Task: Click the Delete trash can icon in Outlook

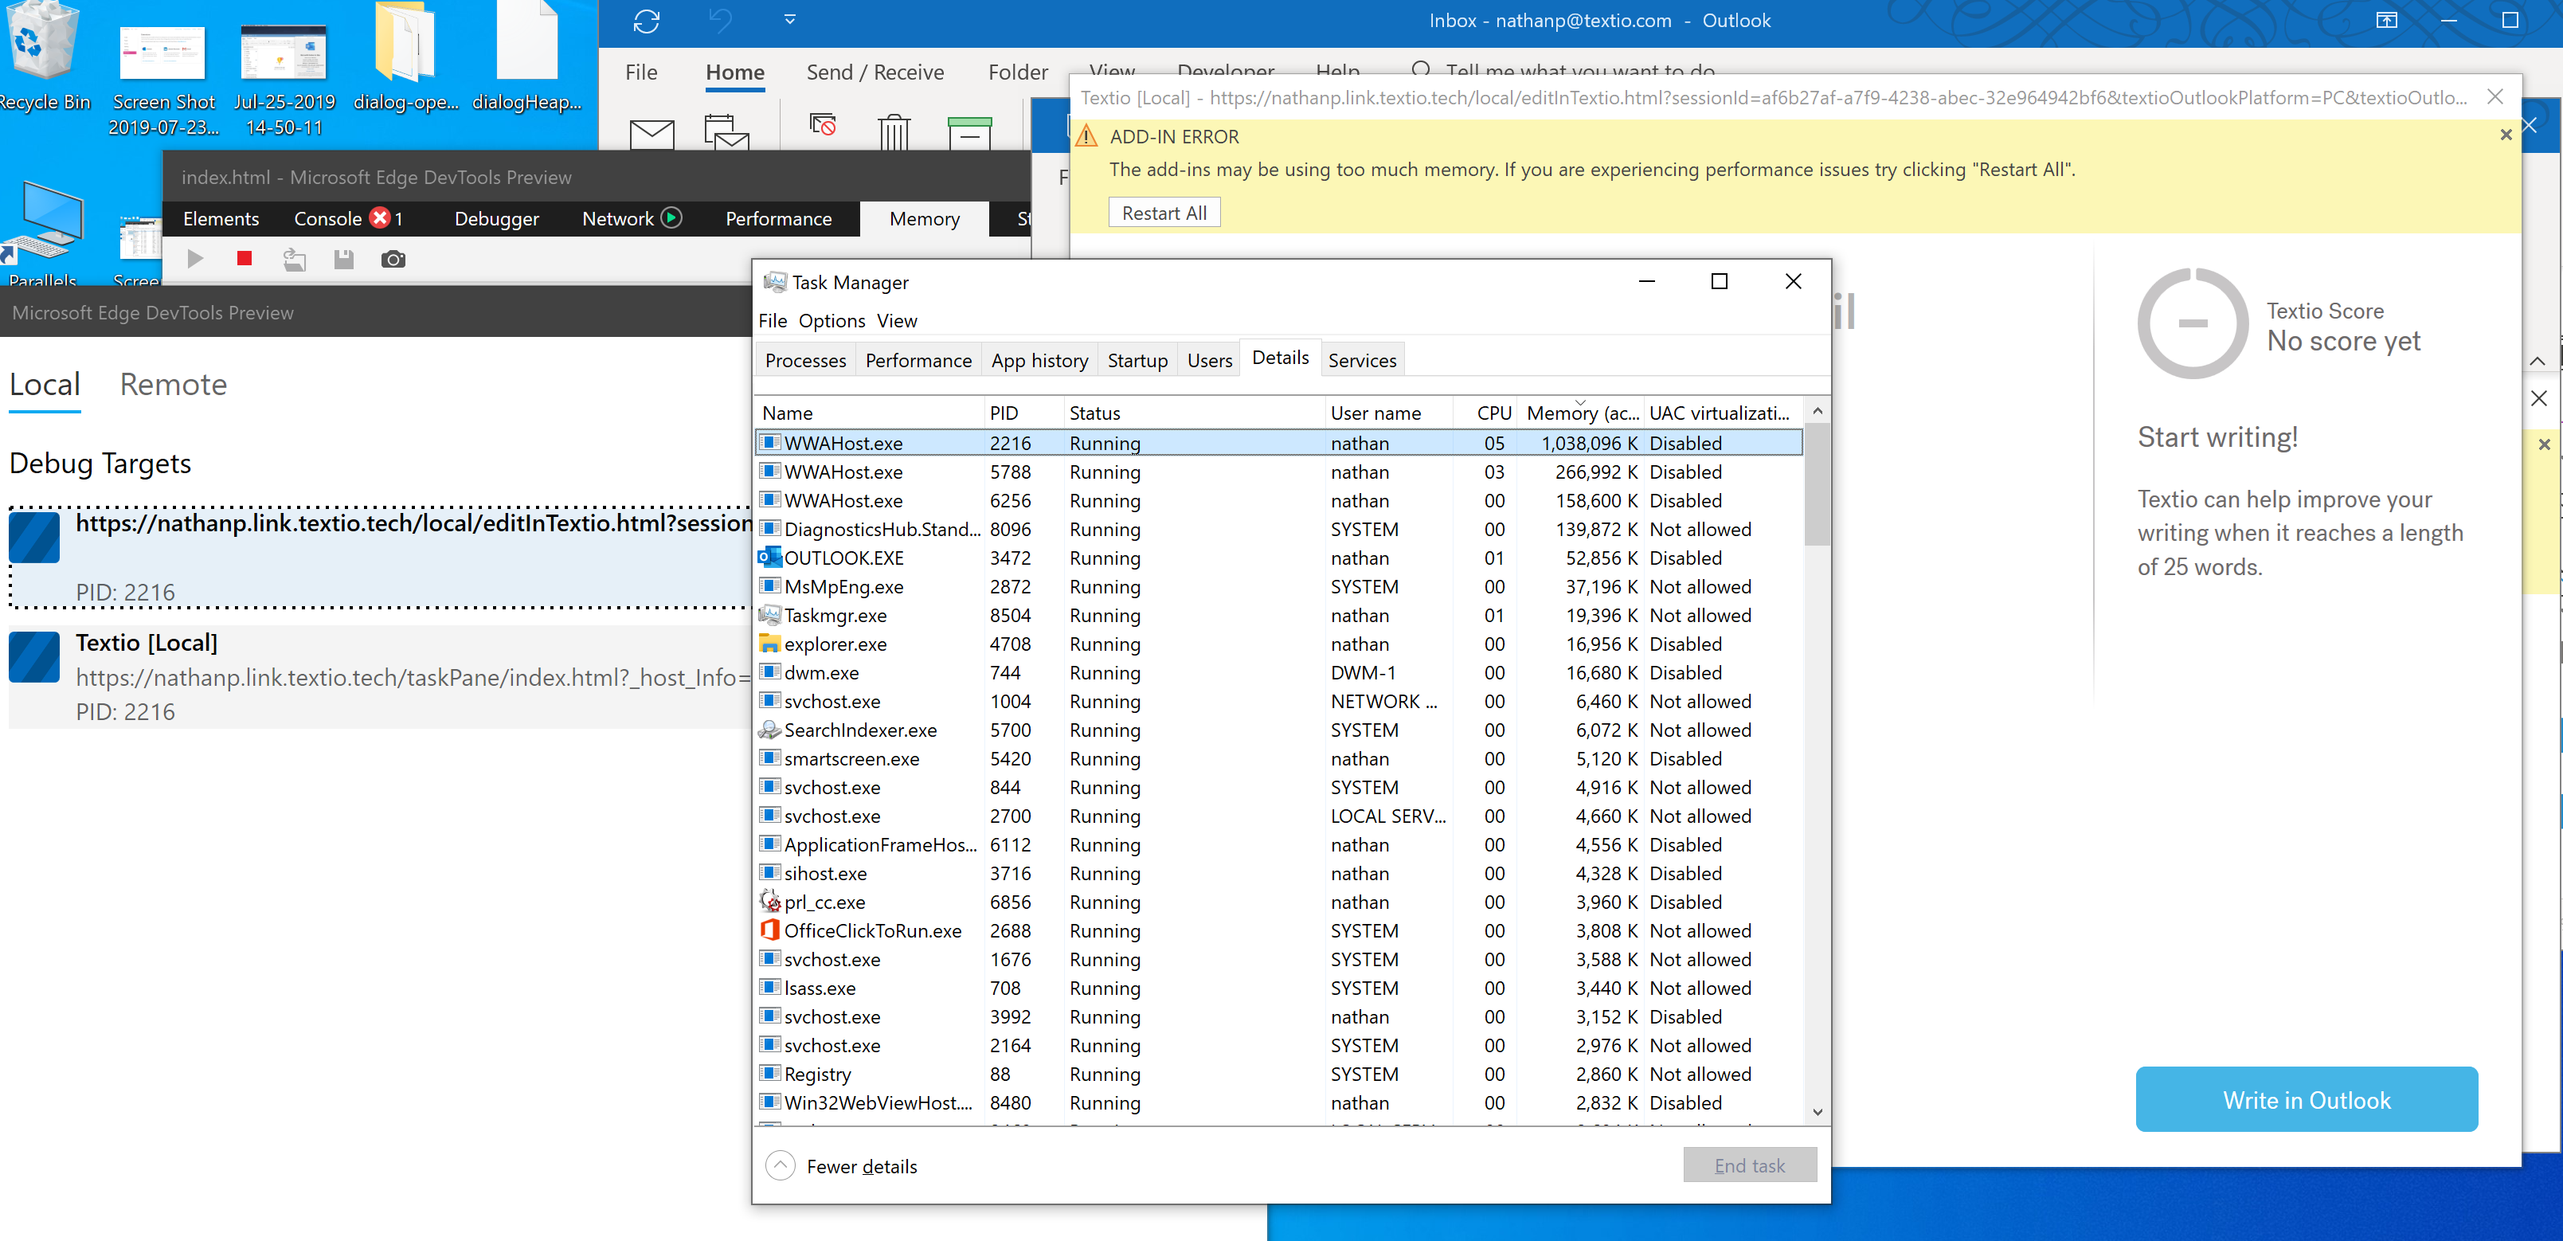Action: coord(894,131)
